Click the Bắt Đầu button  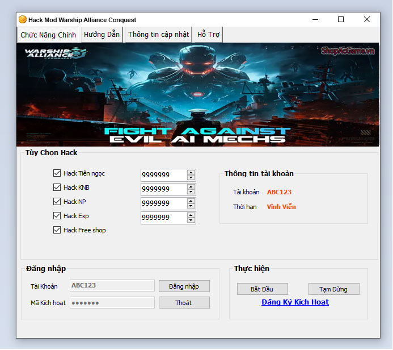(x=262, y=289)
